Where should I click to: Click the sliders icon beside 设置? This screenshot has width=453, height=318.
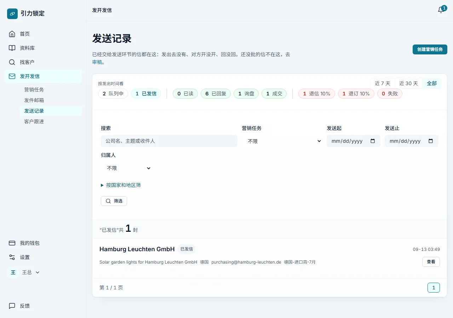coord(12,257)
